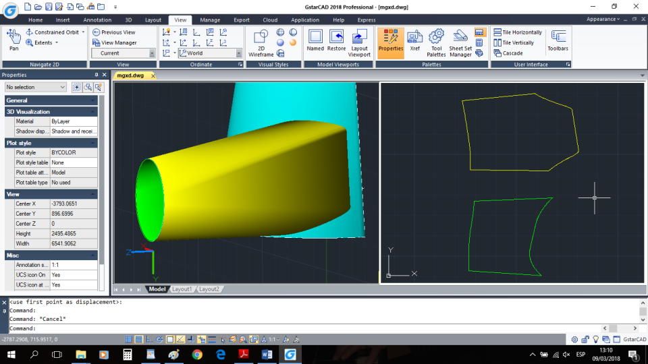Open the Toolbars menu icon
648x364 pixels.
click(x=558, y=39)
